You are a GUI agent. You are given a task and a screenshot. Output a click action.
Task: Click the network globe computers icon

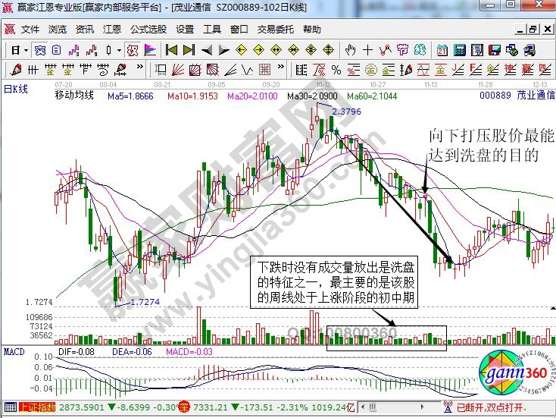click(x=511, y=50)
